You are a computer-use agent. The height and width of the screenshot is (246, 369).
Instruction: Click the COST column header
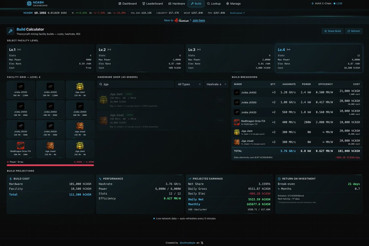(356, 84)
